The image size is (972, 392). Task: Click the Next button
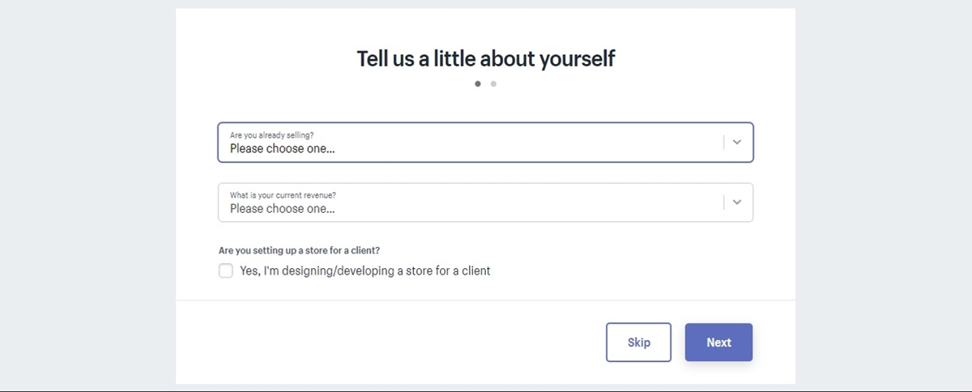(x=718, y=342)
